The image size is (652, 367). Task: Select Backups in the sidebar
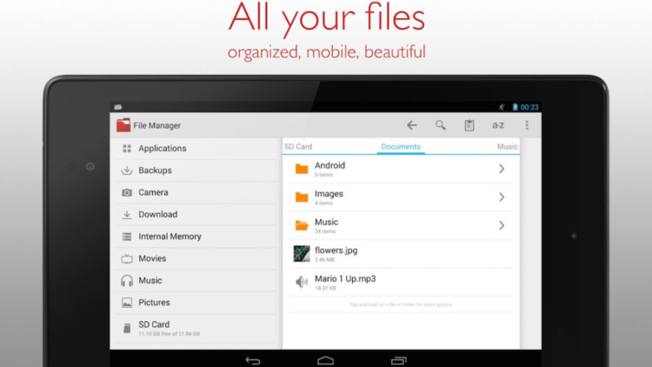155,170
